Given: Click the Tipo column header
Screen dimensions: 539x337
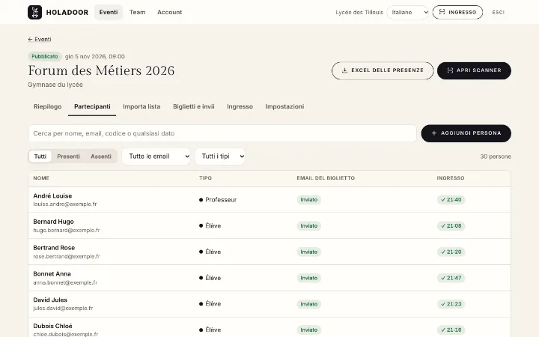Looking at the screenshot, I should click(206, 178).
